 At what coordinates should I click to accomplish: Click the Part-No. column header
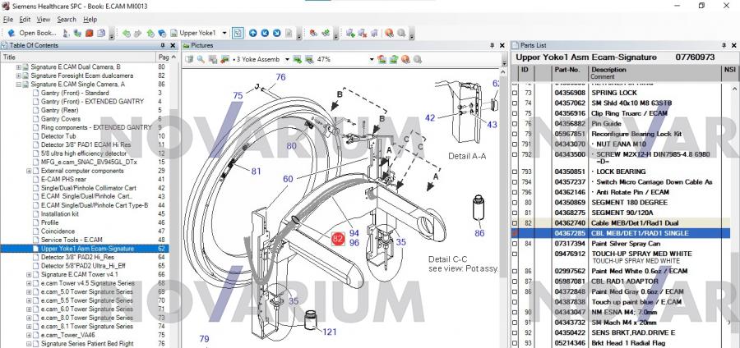(567, 71)
